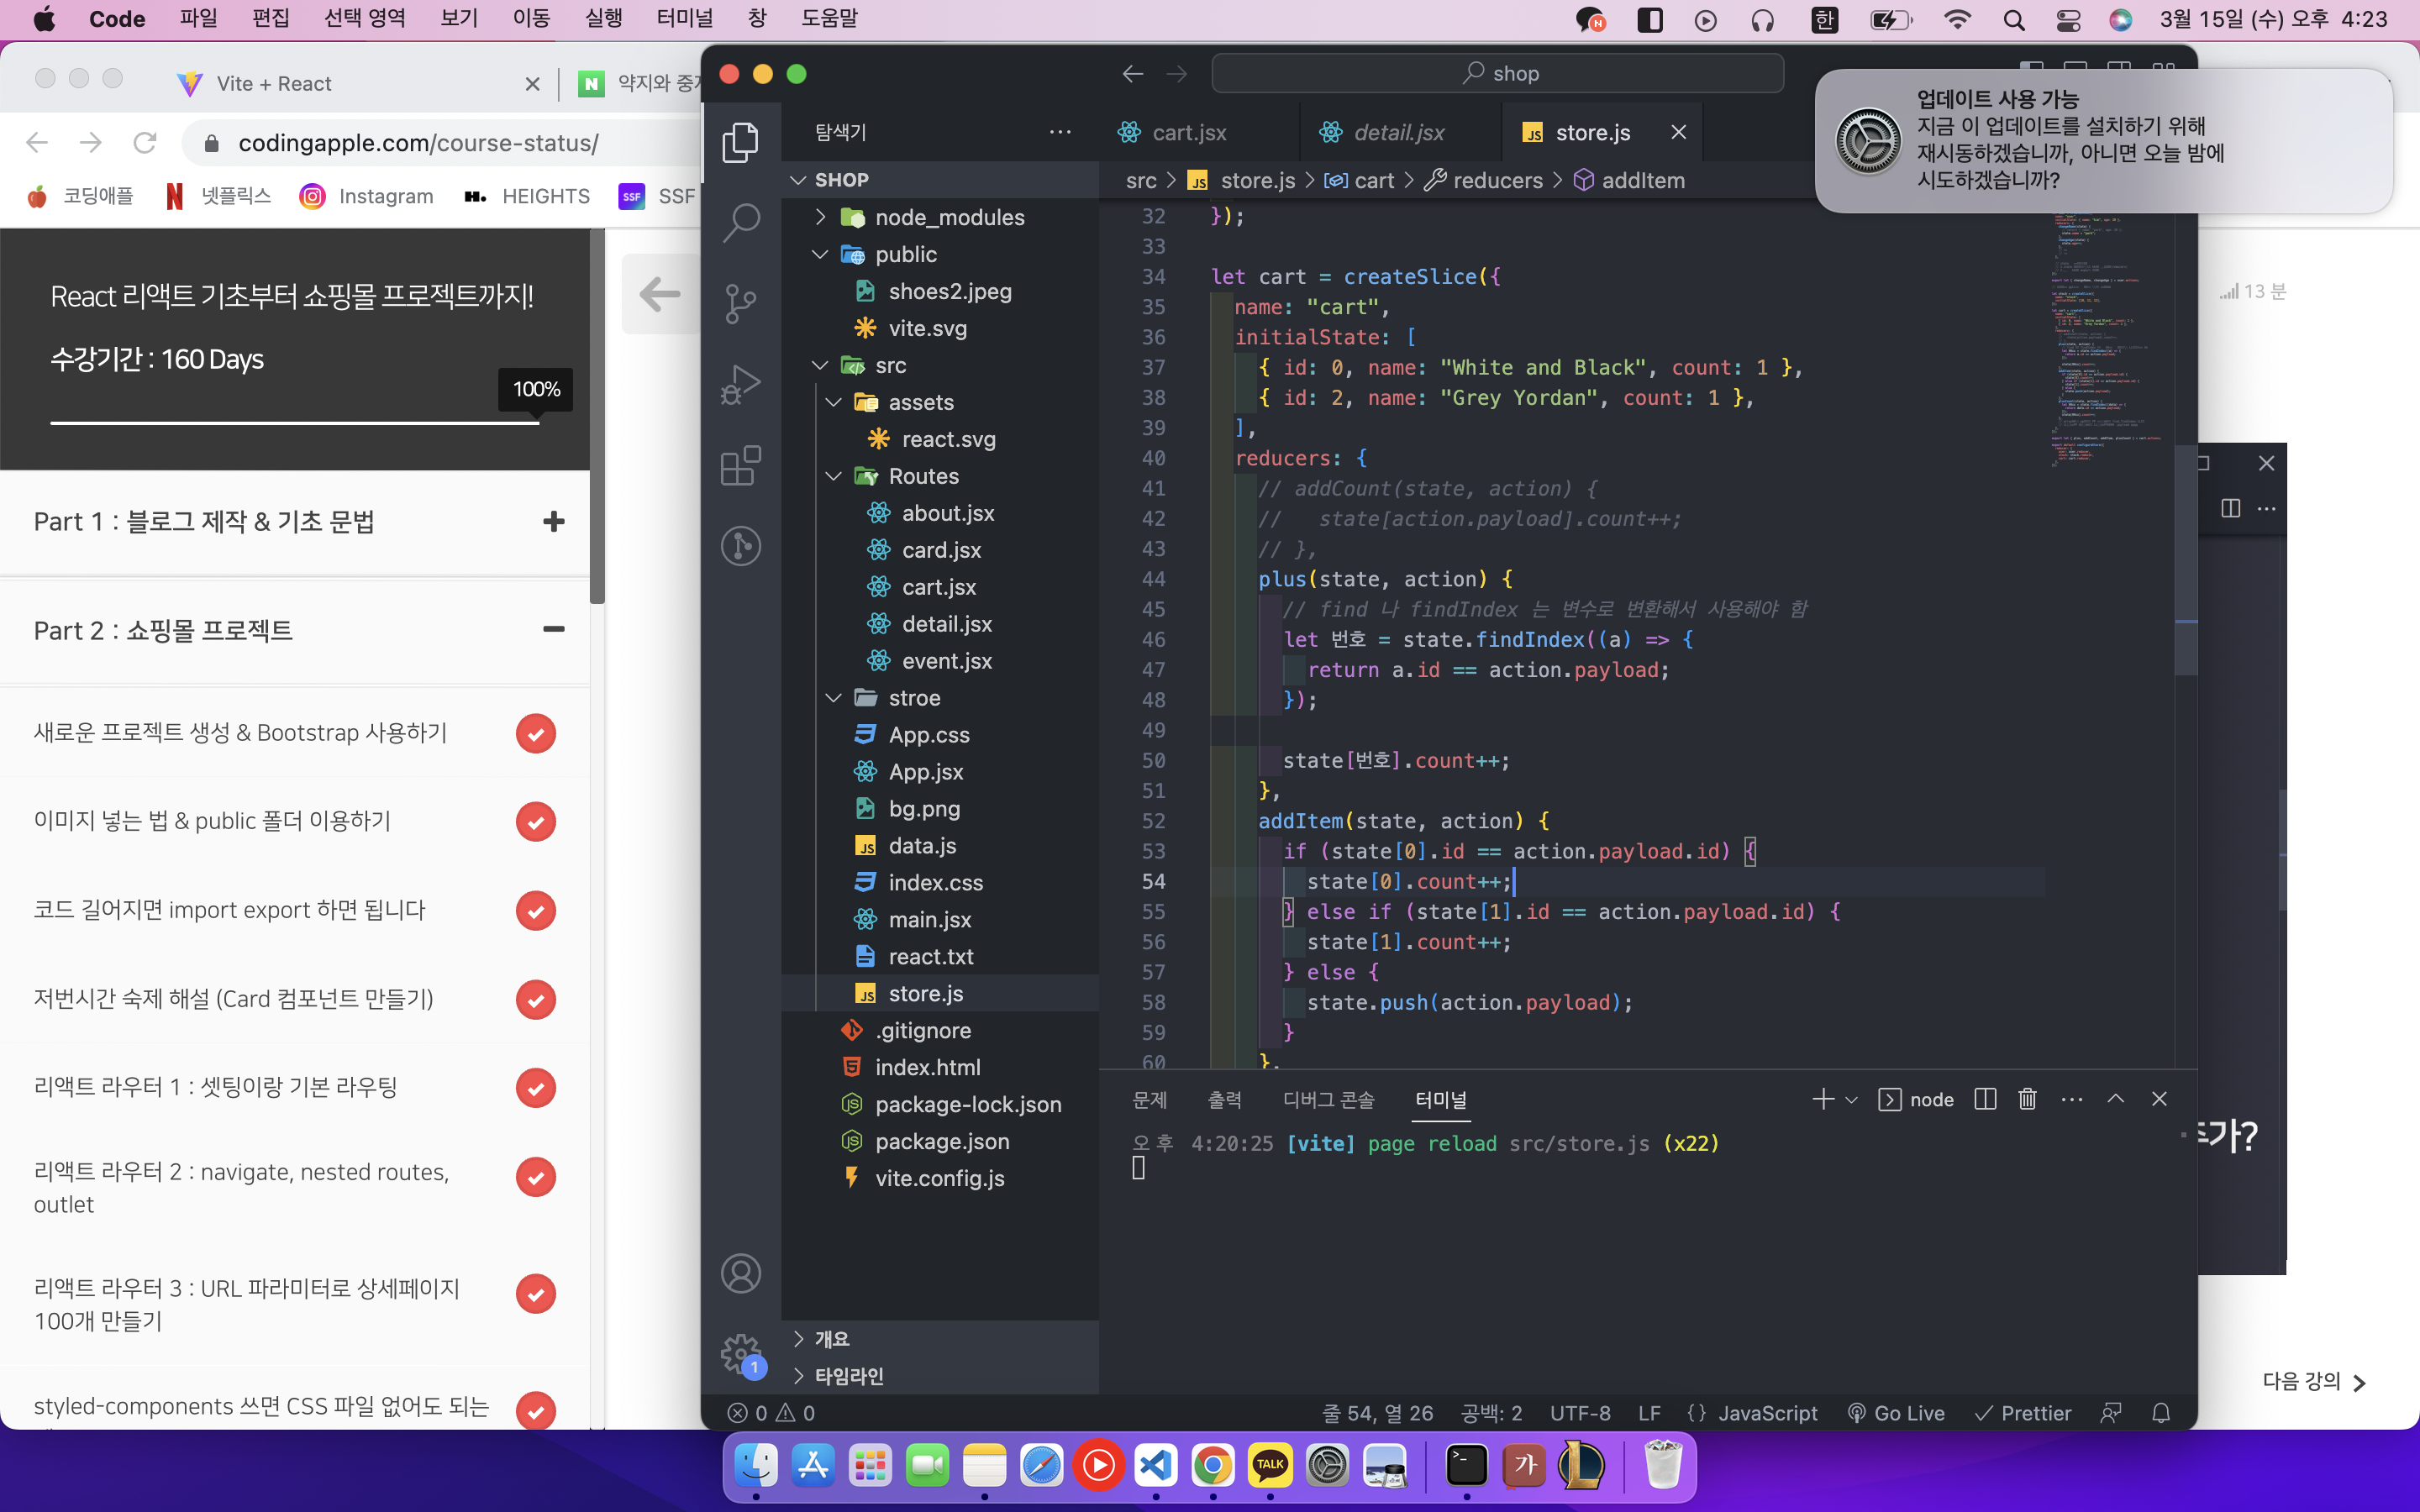2420x1512 pixels.
Task: Open the Instagram bookmark in Chrome
Action: (x=367, y=196)
